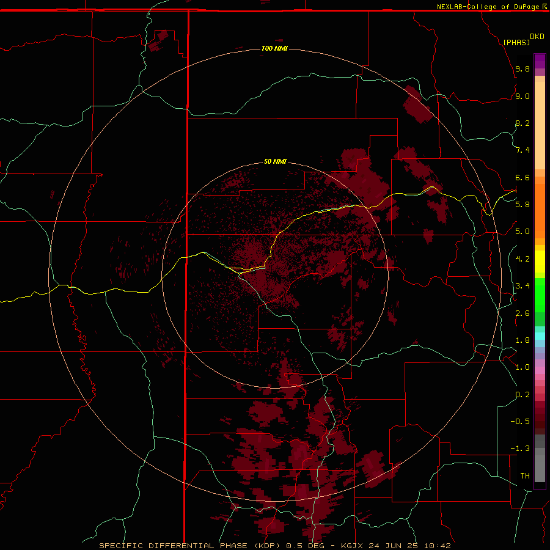Click the 6.6 scale value
Viewport: 550px width, 550px height.
pyautogui.click(x=522, y=177)
